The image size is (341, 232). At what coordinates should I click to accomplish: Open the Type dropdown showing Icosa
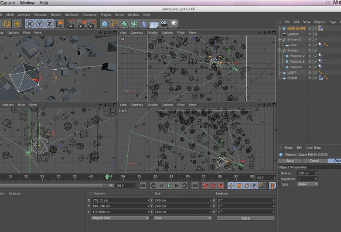pos(308,184)
